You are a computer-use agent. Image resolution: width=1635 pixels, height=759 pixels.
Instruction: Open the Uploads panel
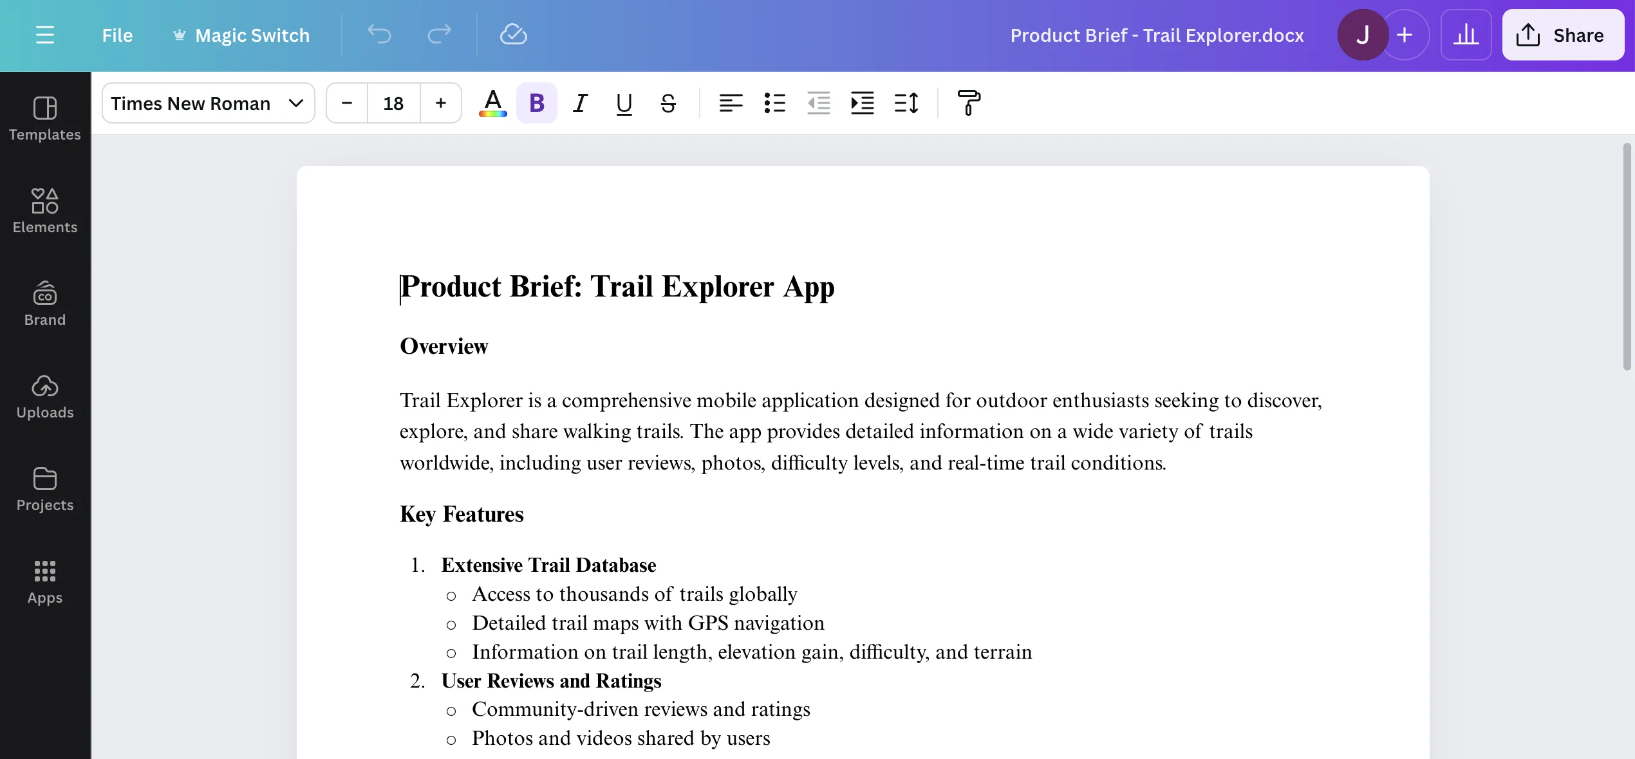coord(44,396)
